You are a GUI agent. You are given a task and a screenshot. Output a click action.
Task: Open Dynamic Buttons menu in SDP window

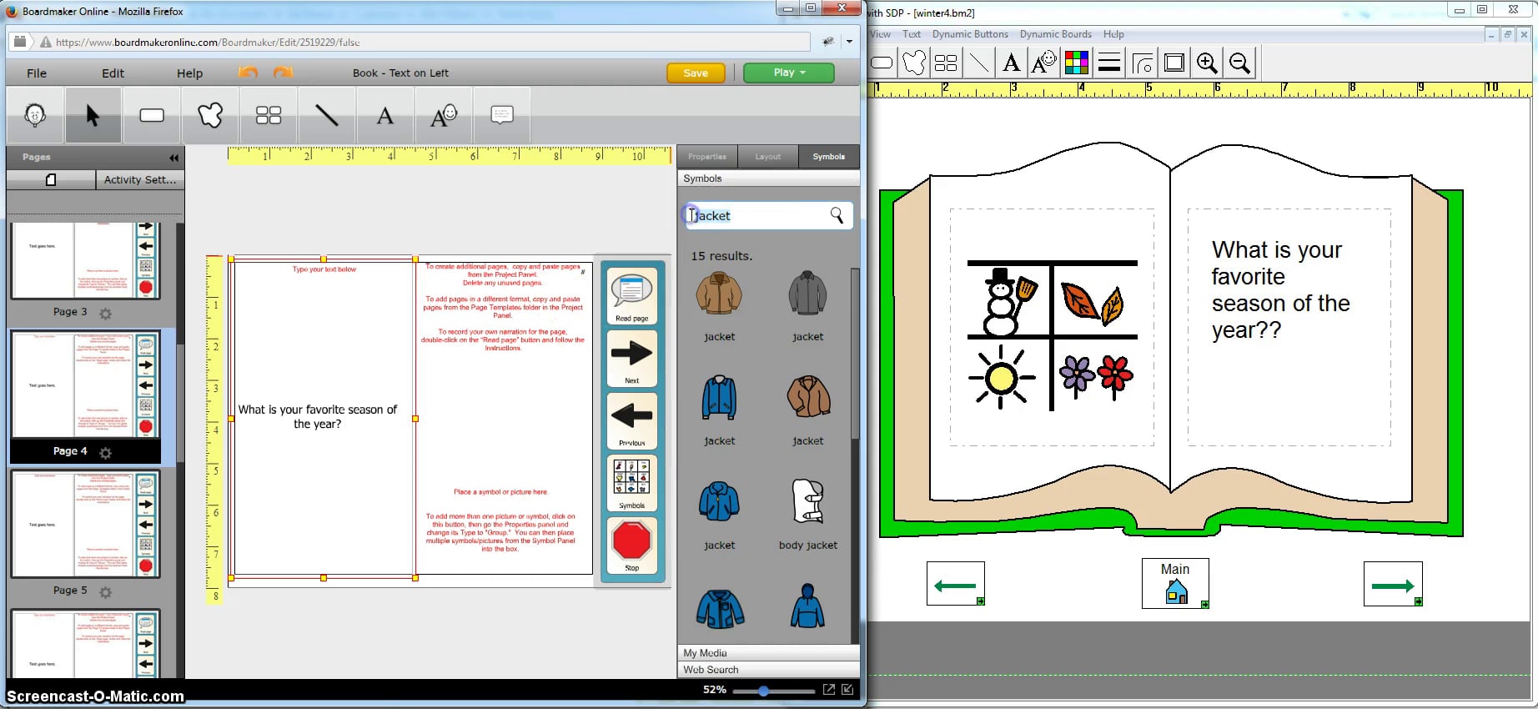point(970,34)
